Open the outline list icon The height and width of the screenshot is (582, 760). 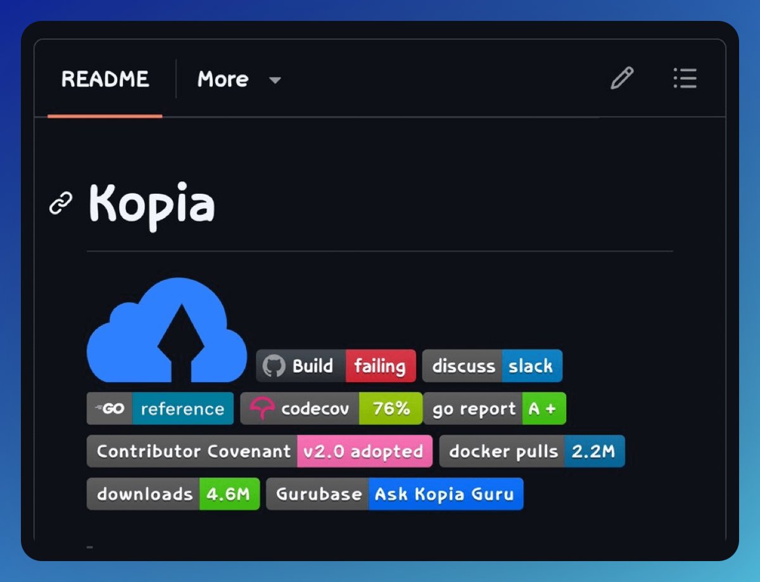pyautogui.click(x=685, y=79)
